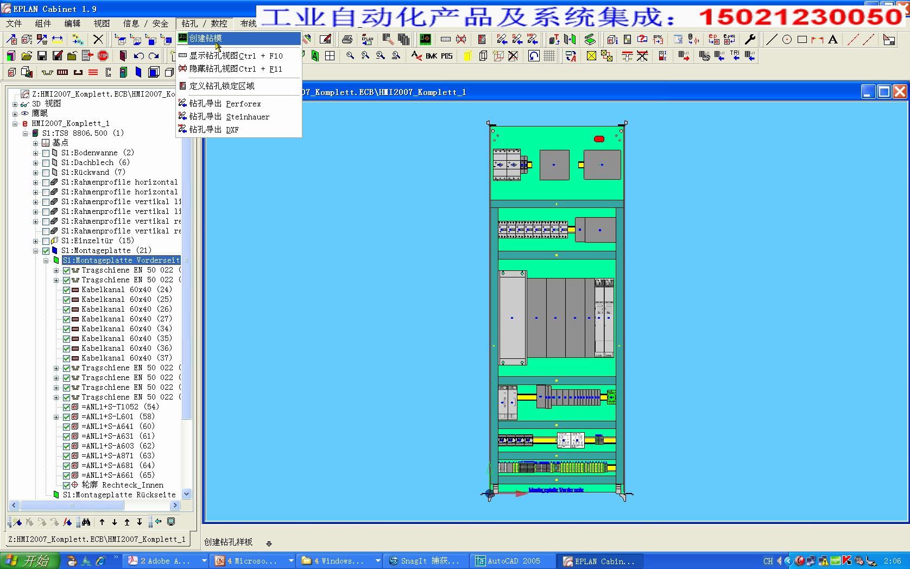The image size is (910, 569).
Task: Expand the 3D 视图 tree node
Action: point(15,104)
